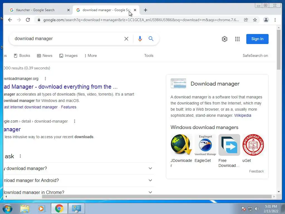Filter results by Books
This screenshot has width=285, height=214.
[x=22, y=55]
